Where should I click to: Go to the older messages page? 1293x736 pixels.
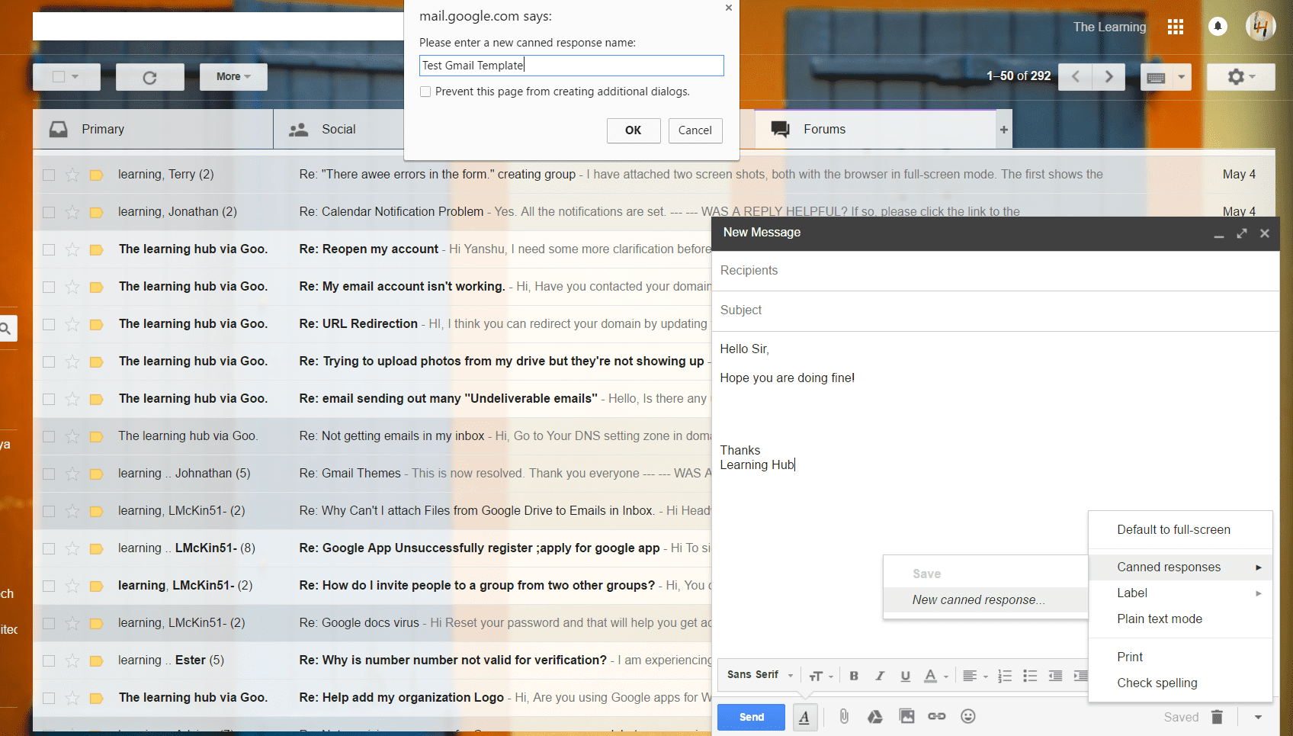1109,76
